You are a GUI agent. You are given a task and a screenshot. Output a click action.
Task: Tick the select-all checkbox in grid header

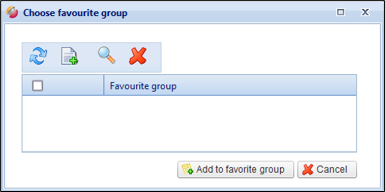click(38, 86)
